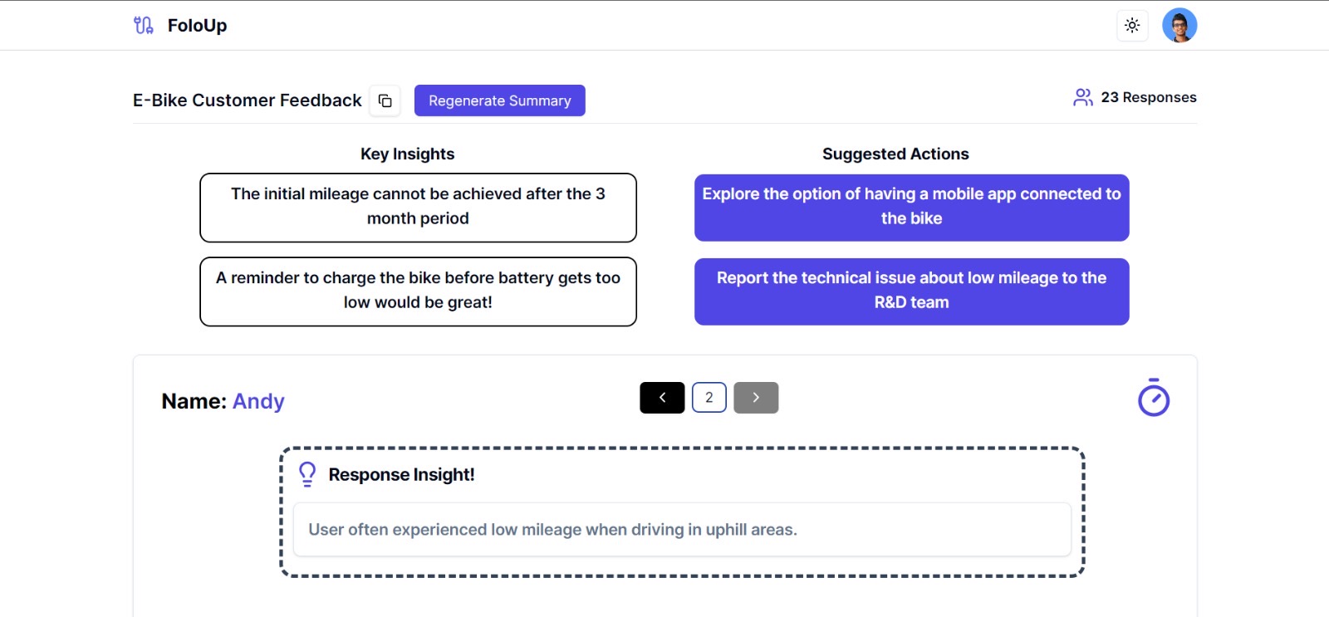Screen dimensions: 1329x617
Task: Go to the next response arrow
Action: 756,398
